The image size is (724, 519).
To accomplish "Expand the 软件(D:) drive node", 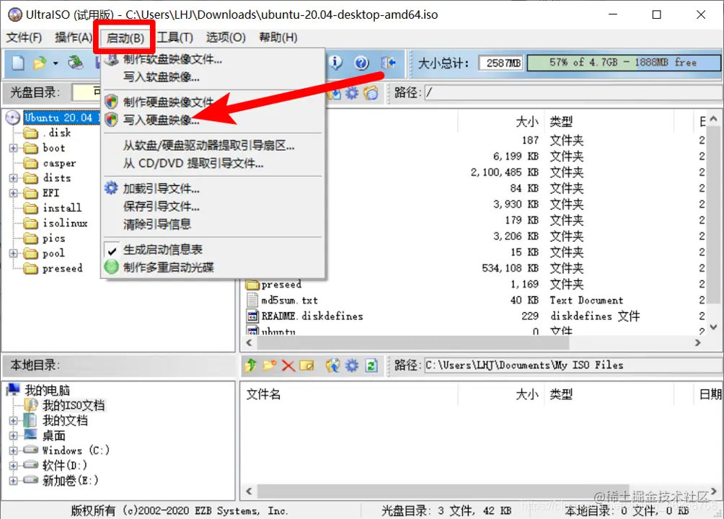I will (14, 466).
